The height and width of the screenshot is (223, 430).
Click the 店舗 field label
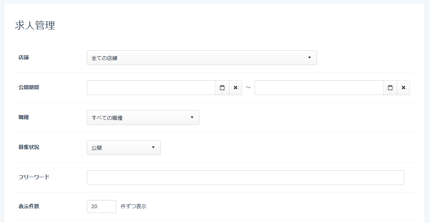click(x=24, y=58)
